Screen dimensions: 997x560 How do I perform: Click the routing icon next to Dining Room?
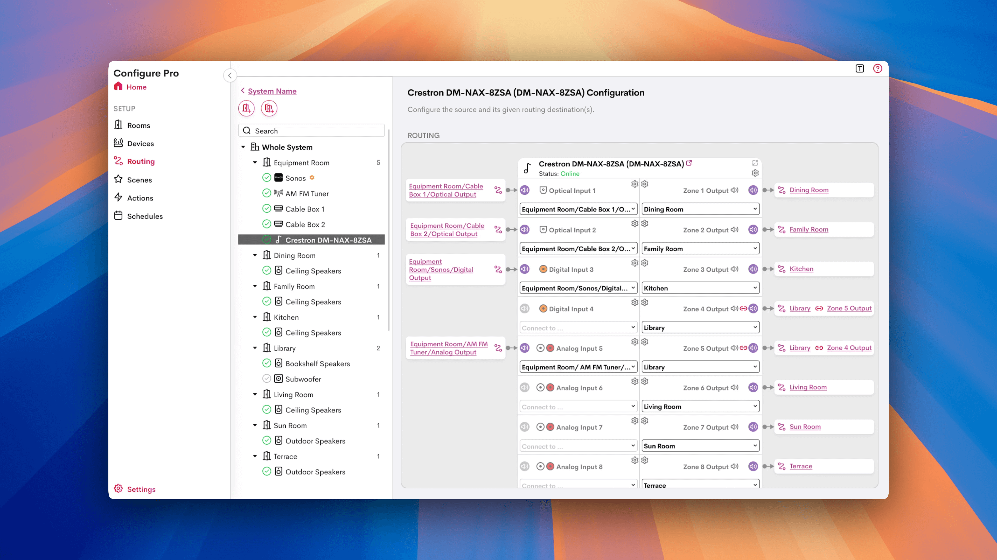point(782,190)
